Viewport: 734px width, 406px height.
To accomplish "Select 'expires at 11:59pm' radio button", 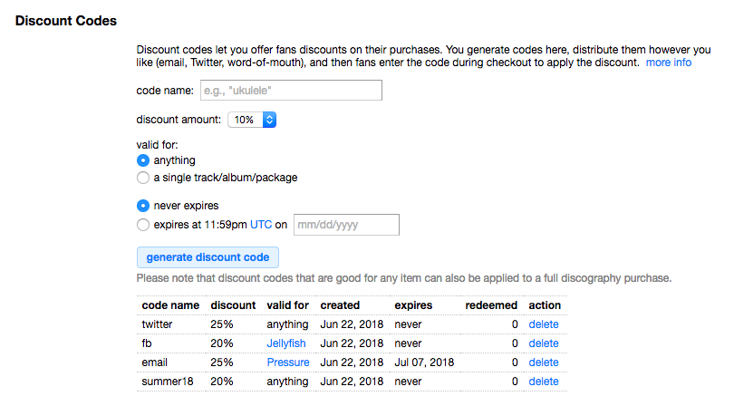I will (142, 225).
